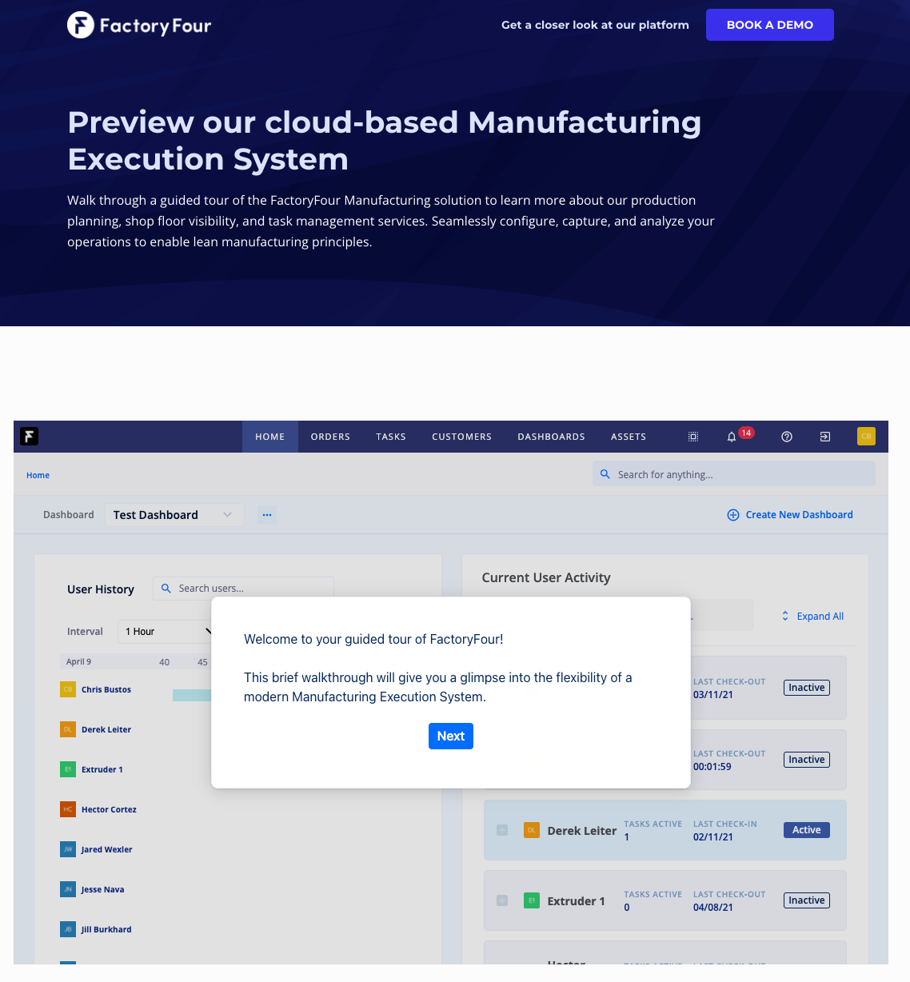The height and width of the screenshot is (982, 910).
Task: Click the 04/08/21 last check-out date
Action: (x=713, y=908)
